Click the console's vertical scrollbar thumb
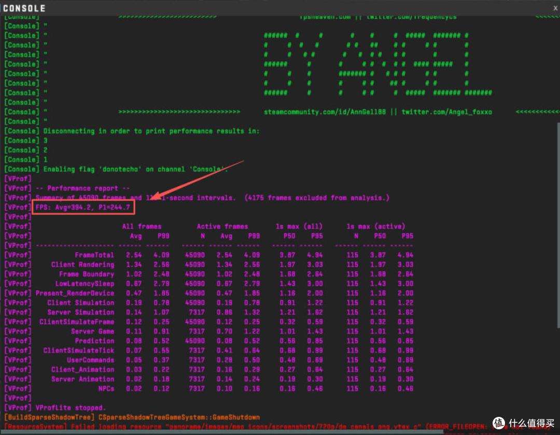The width and height of the screenshot is (560, 435). pos(558,225)
